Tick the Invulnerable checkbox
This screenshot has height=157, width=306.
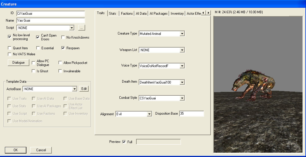60,71
